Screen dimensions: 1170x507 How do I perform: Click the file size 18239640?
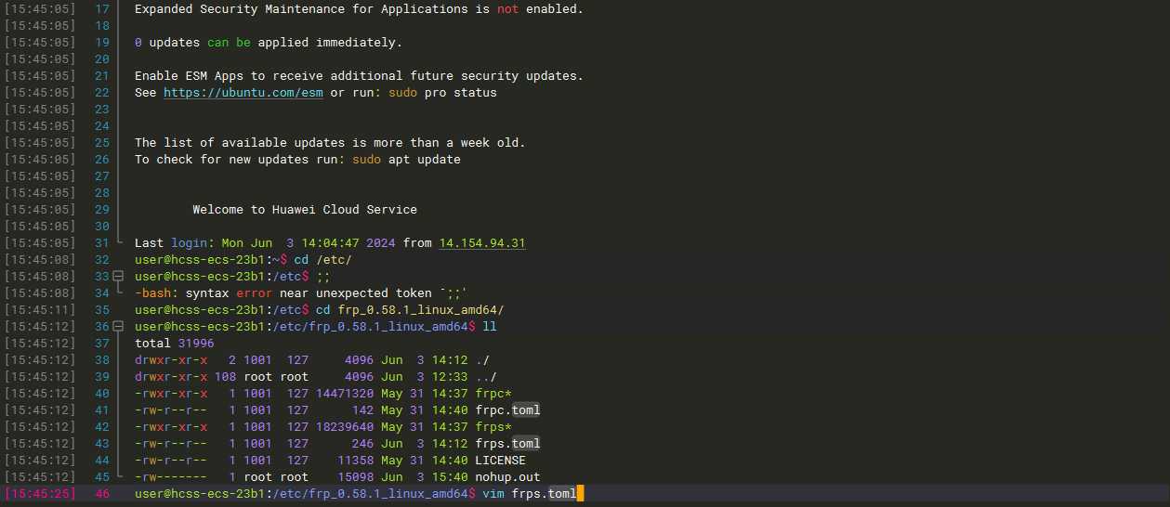point(345,427)
